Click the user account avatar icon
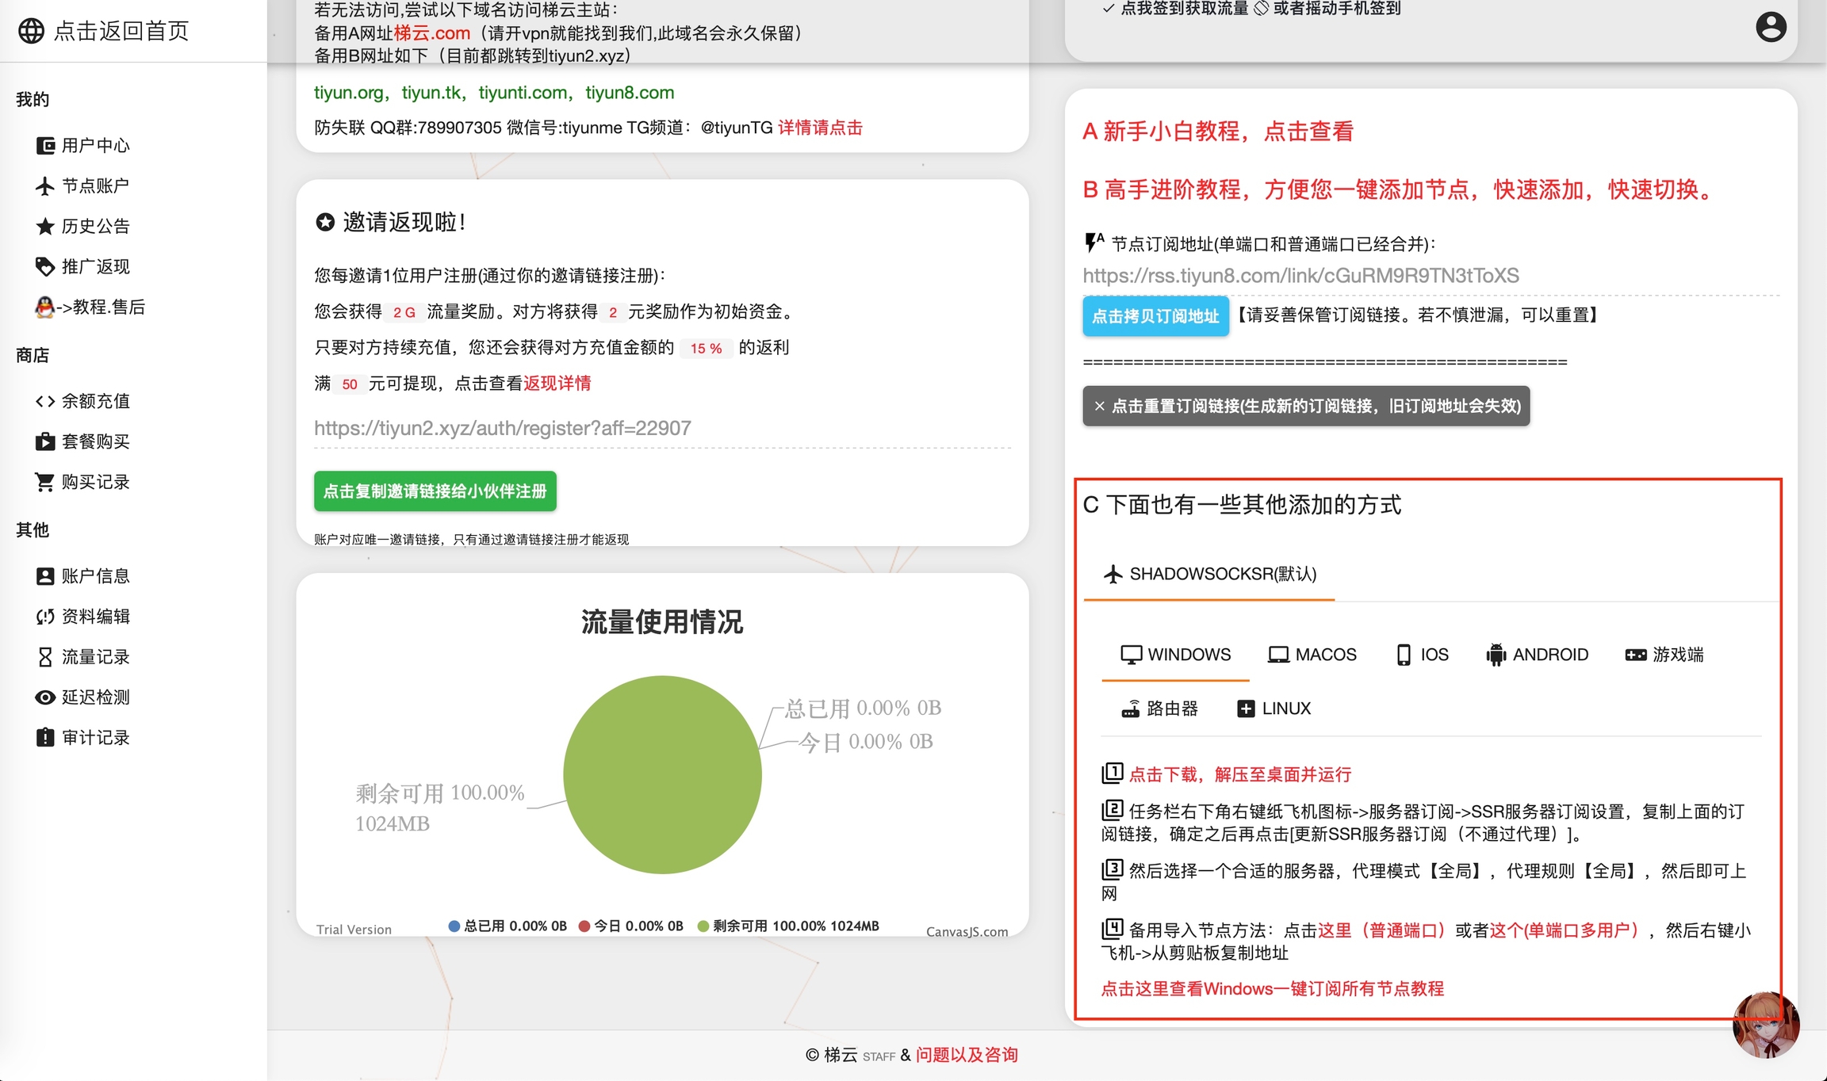Screen dimensions: 1827x1081 1770,27
